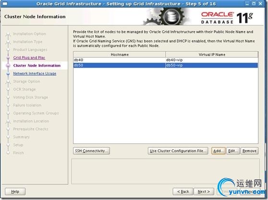Viewport: 268px width, 200px height.
Task: Minimize the installer window
Action: click(247, 3)
